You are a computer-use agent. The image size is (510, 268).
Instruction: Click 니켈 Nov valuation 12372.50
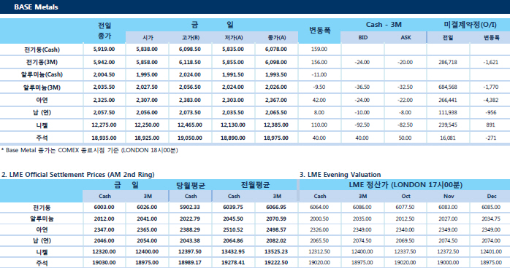pyautogui.click(x=448, y=252)
